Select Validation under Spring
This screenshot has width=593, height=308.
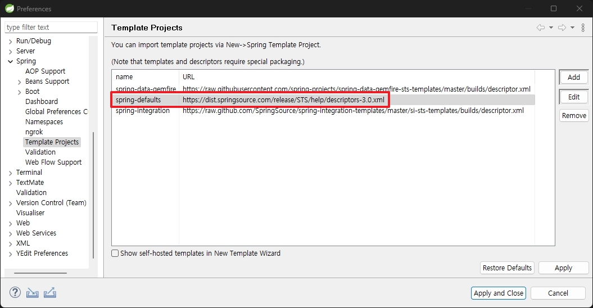[40, 152]
